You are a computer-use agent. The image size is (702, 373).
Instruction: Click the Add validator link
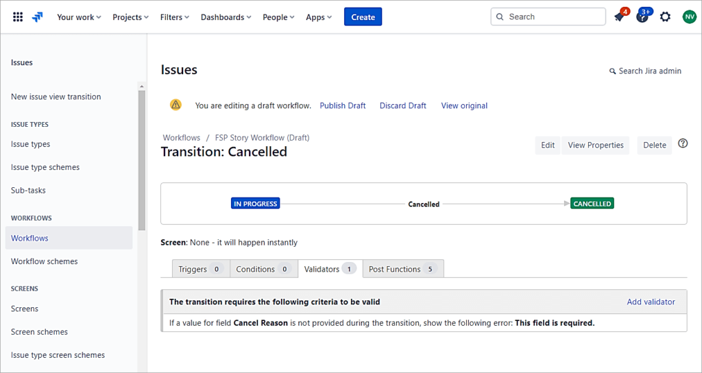[x=651, y=302]
